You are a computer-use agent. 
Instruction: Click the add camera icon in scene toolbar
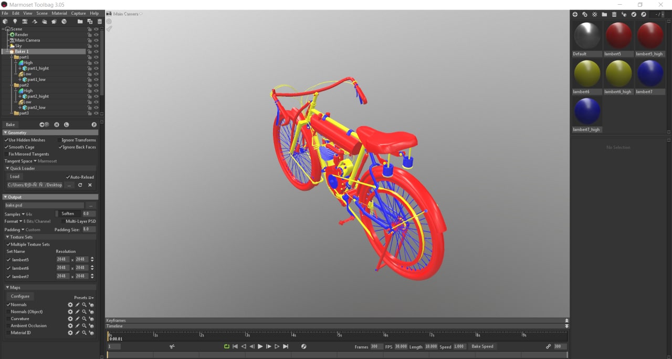[25, 22]
